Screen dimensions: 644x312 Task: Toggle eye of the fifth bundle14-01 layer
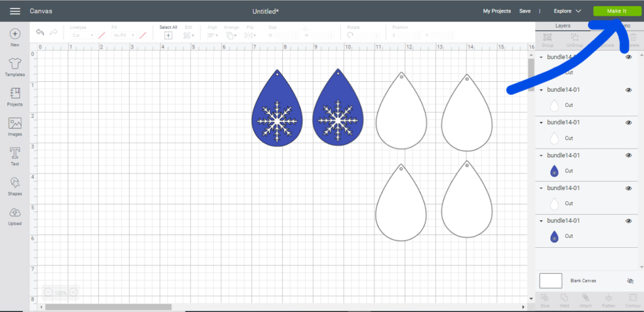tap(628, 189)
